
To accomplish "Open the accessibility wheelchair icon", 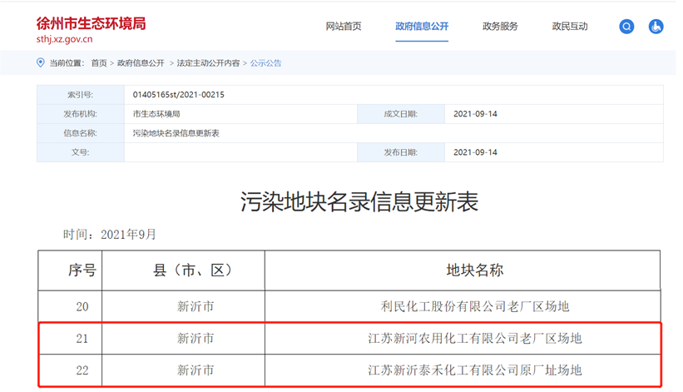I will 656,27.
